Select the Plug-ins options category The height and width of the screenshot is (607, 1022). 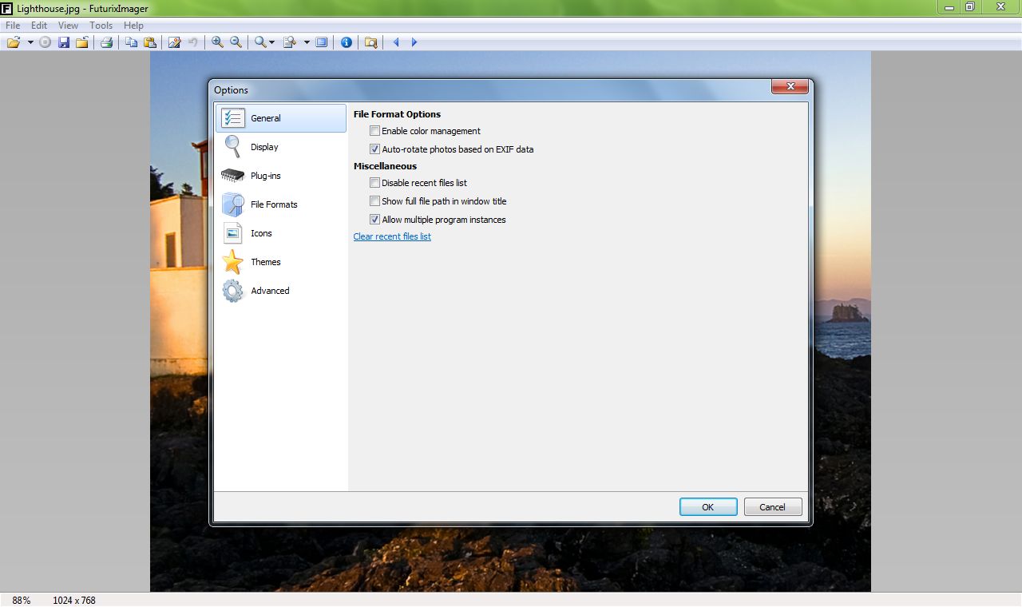pyautogui.click(x=281, y=176)
